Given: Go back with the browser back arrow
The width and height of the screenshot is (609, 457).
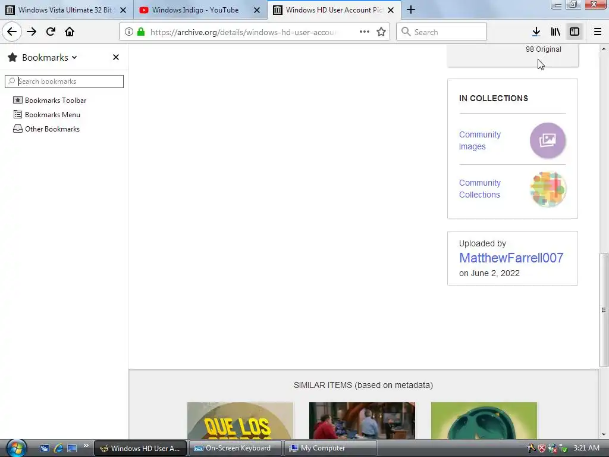Looking at the screenshot, I should (x=12, y=32).
